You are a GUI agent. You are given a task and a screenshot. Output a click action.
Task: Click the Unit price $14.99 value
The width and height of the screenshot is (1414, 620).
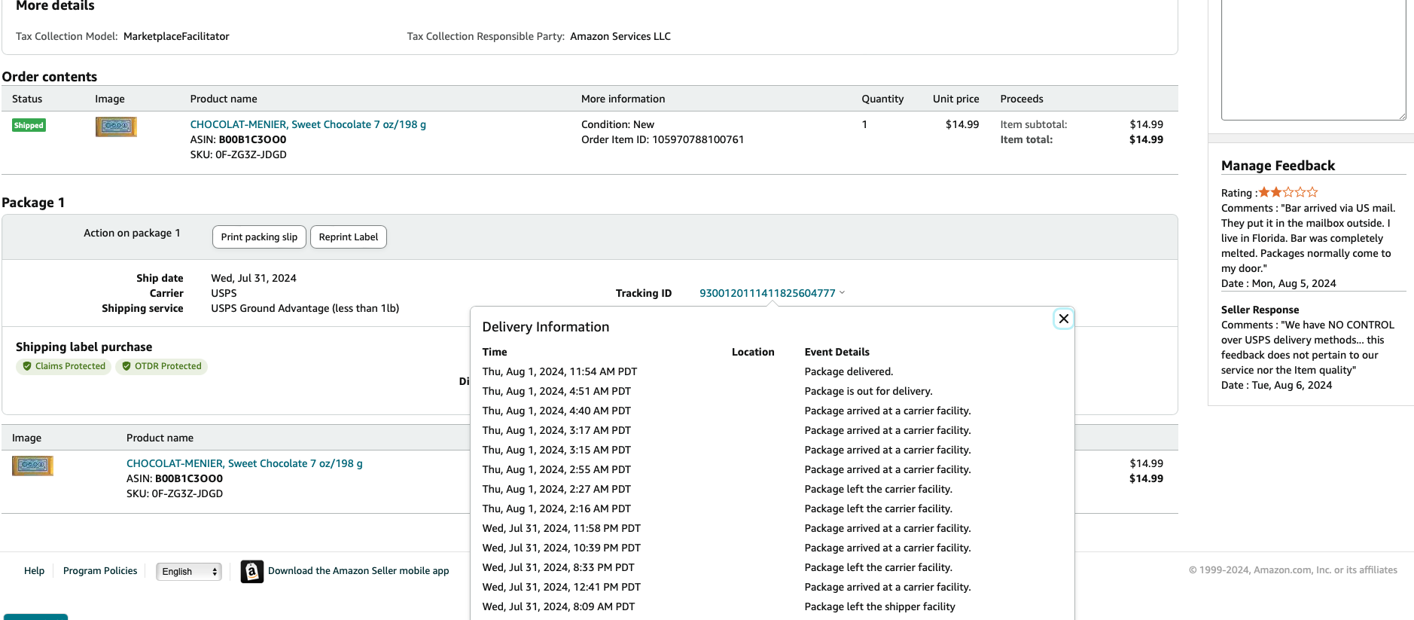point(962,124)
